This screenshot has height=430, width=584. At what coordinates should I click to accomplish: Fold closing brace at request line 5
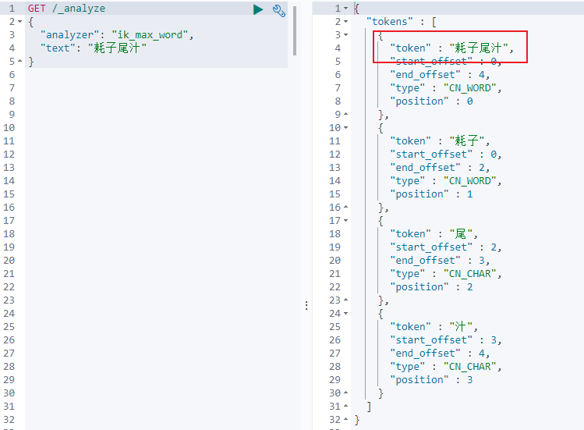pos(19,61)
